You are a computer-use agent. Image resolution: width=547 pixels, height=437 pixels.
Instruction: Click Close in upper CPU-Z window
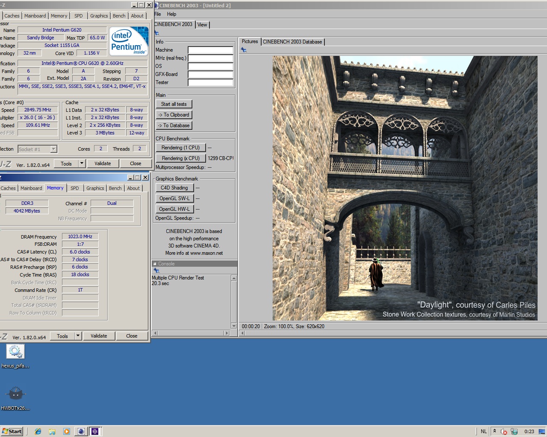click(135, 163)
